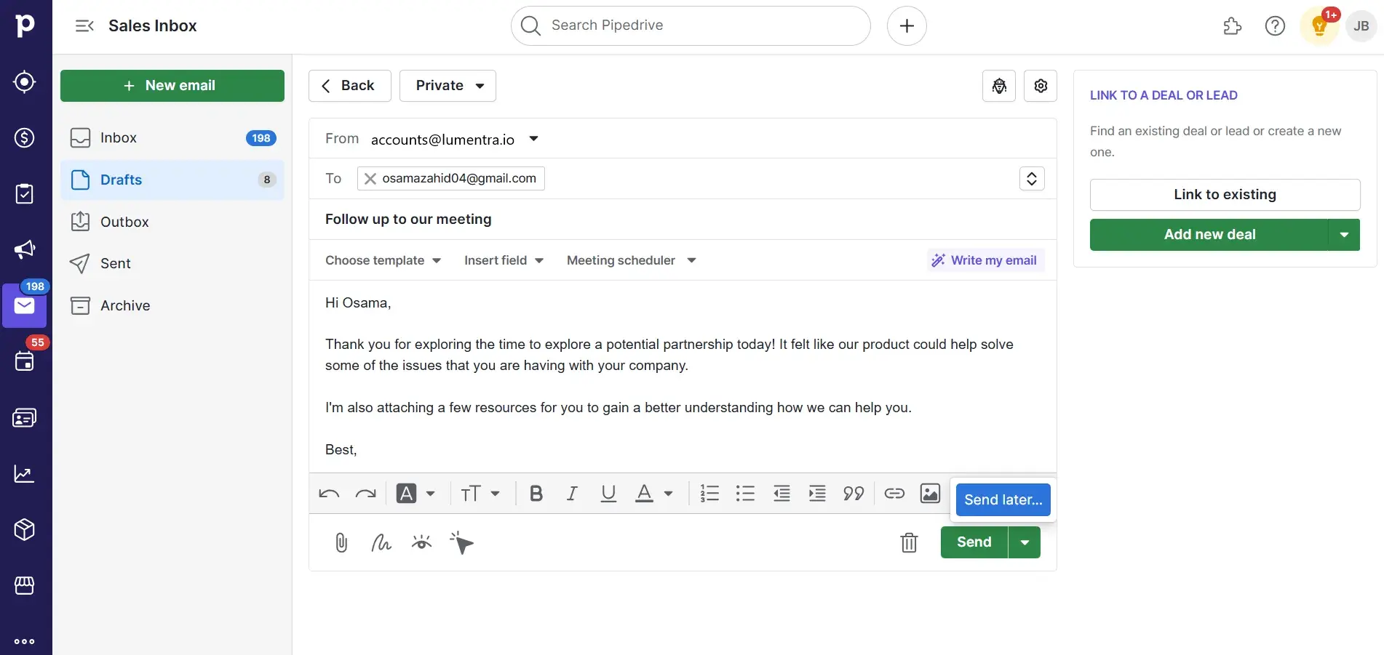This screenshot has width=1384, height=655.
Task: Toggle email open tracking with the eye icon
Action: click(421, 542)
